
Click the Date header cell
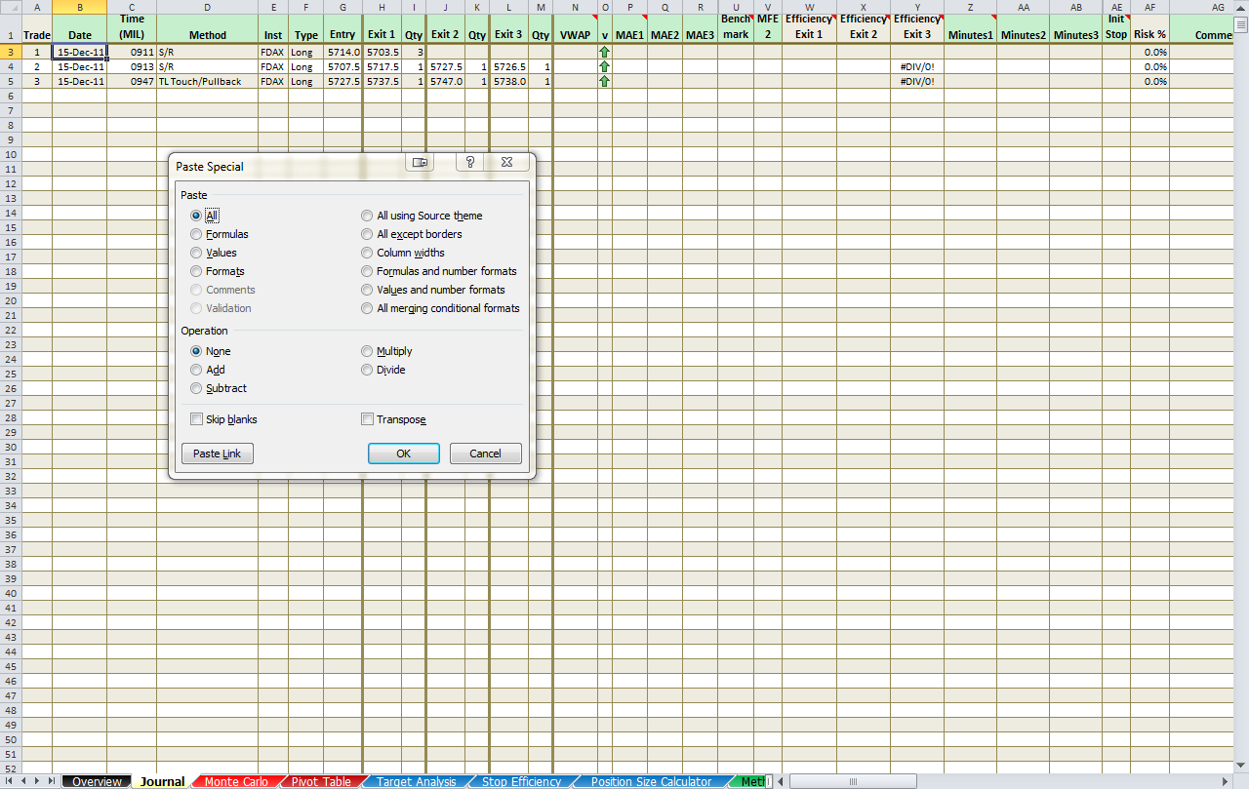pos(80,28)
